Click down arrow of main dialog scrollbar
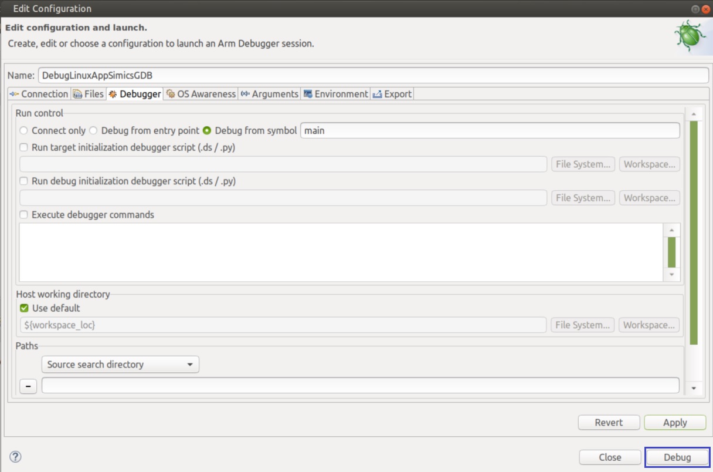 pos(694,388)
